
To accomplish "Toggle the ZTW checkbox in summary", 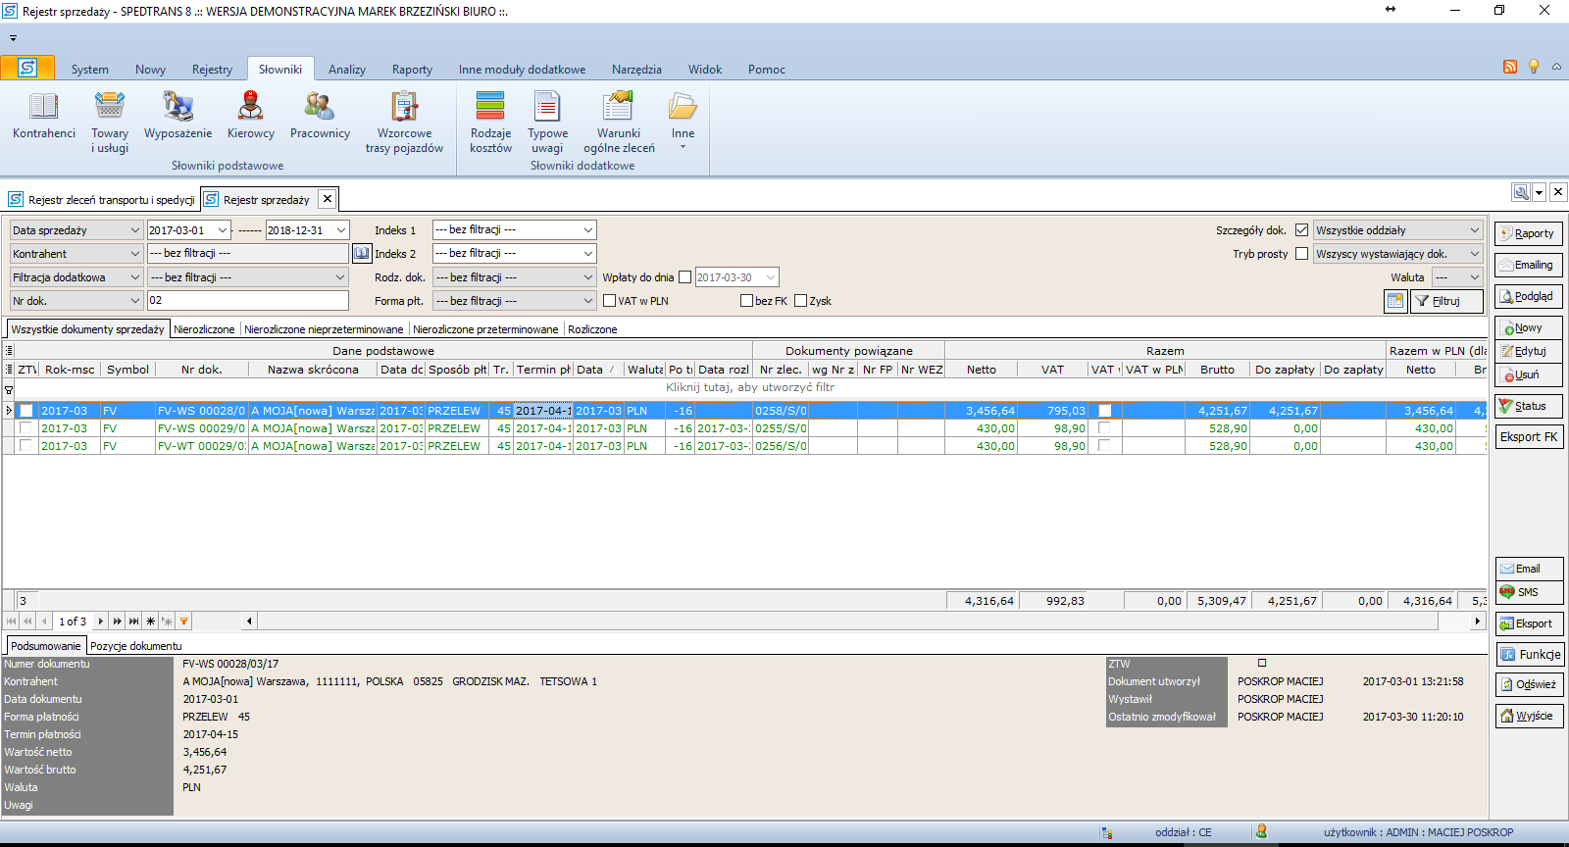I will pos(1262,664).
